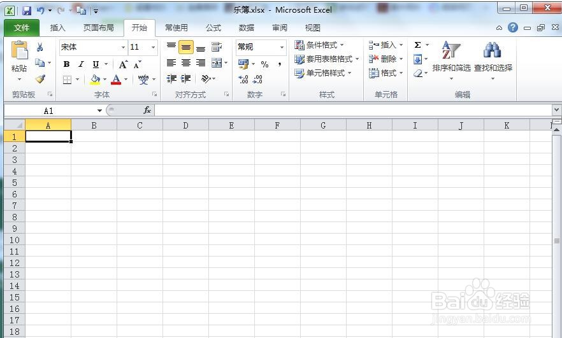562x338 pixels.
Task: Apply percent style format
Action: pos(264,64)
